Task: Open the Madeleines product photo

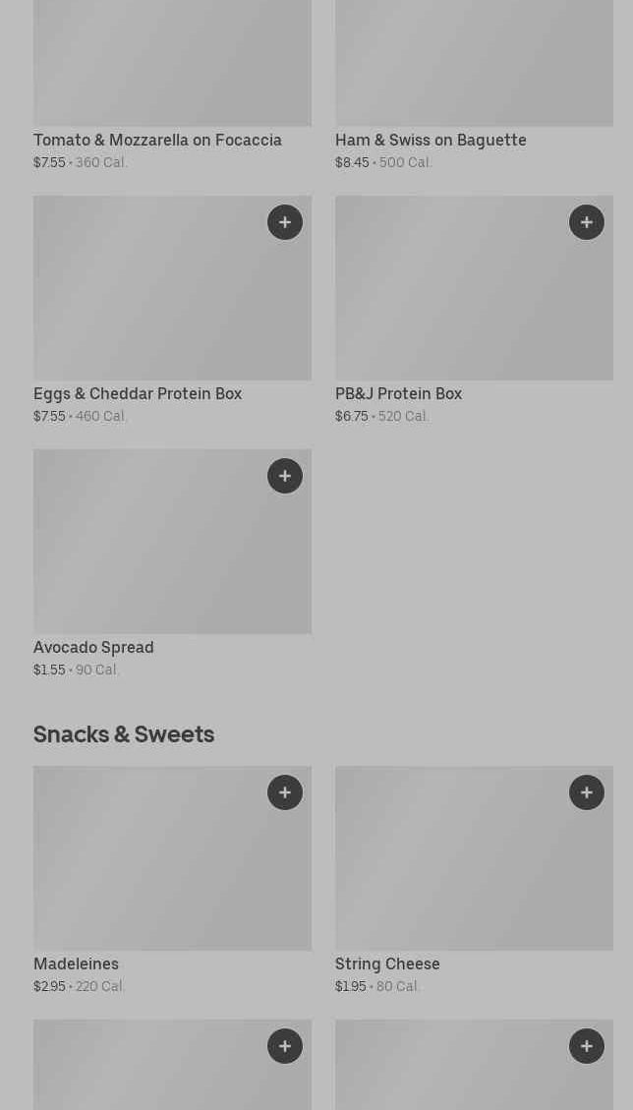Action: click(147, 865)
